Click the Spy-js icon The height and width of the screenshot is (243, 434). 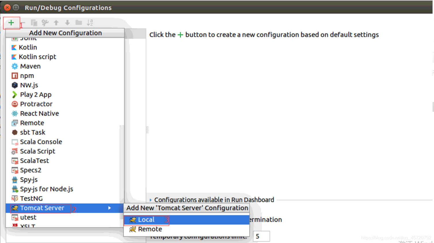(x=15, y=180)
